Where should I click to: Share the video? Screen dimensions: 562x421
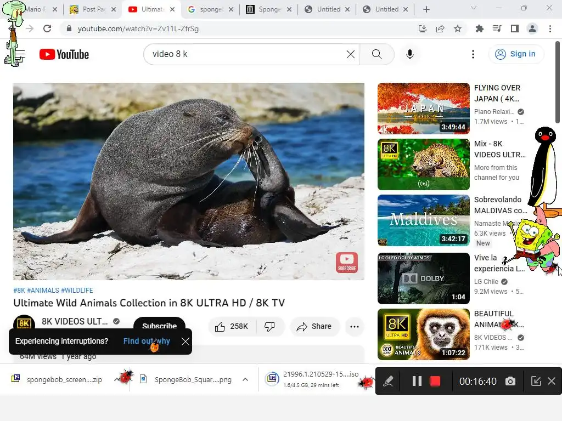[314, 327]
